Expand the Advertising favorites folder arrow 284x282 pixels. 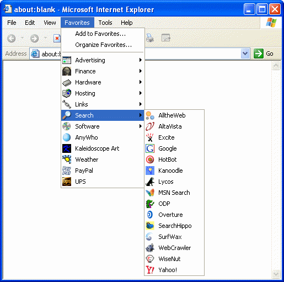coord(141,60)
